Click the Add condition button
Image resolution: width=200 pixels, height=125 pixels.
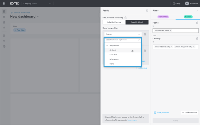190,112
